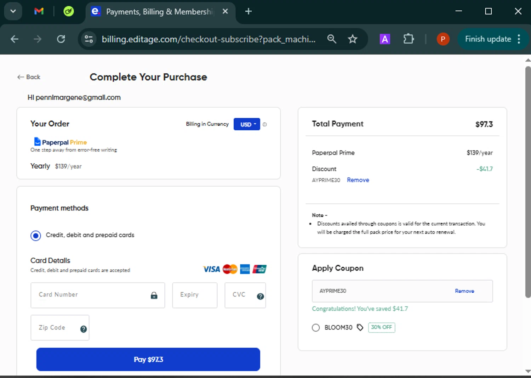Click the American Express logo
531x378 pixels.
coord(245,269)
